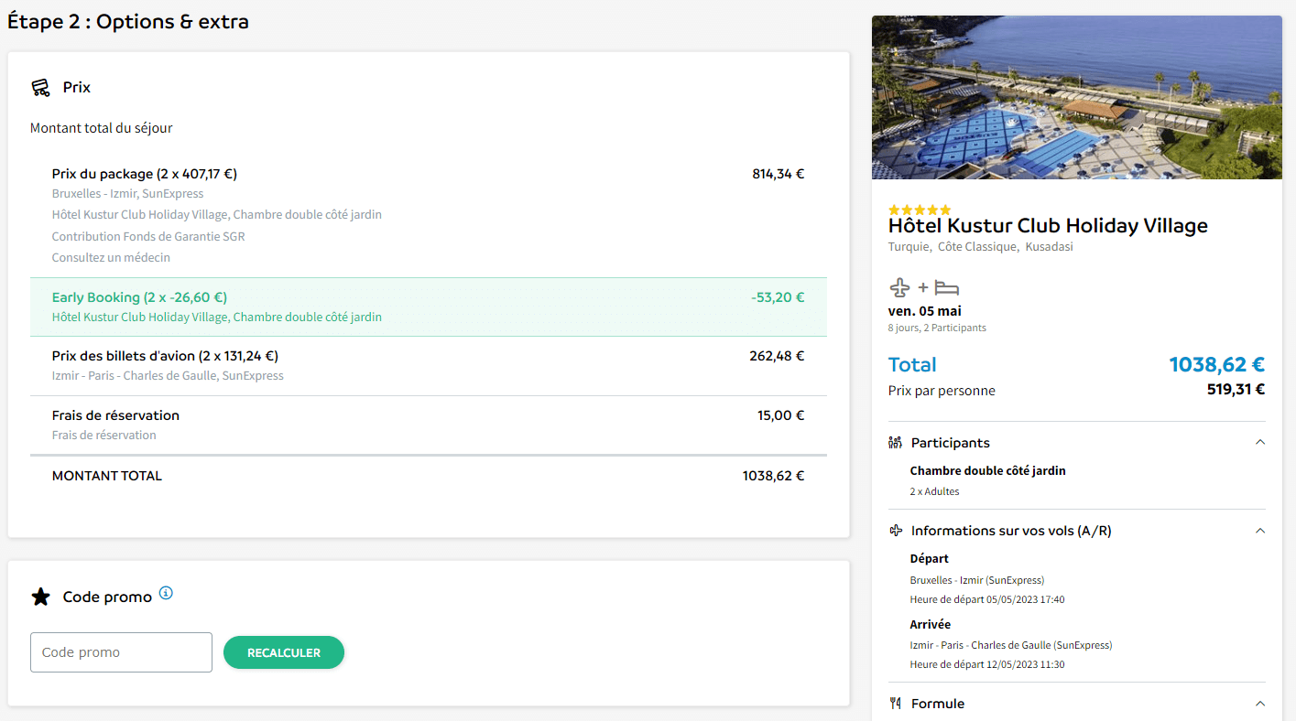Click sidebar 'Chambre double côté jardin' text
Viewport: 1296px width, 721px height.
(x=988, y=470)
